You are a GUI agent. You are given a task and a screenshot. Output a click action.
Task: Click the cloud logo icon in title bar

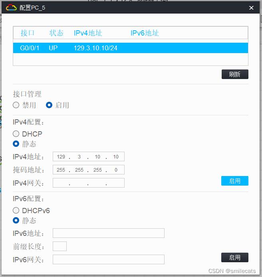coord(11,8)
